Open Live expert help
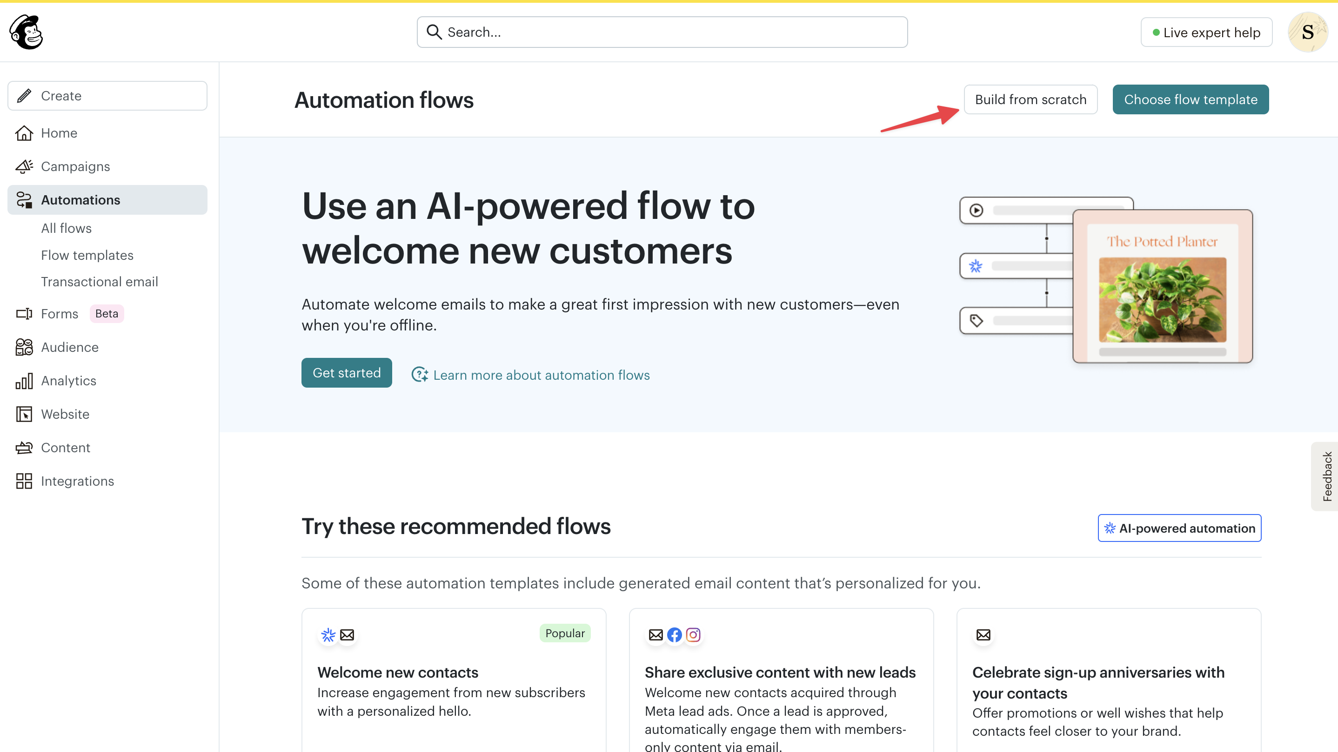 click(1206, 32)
